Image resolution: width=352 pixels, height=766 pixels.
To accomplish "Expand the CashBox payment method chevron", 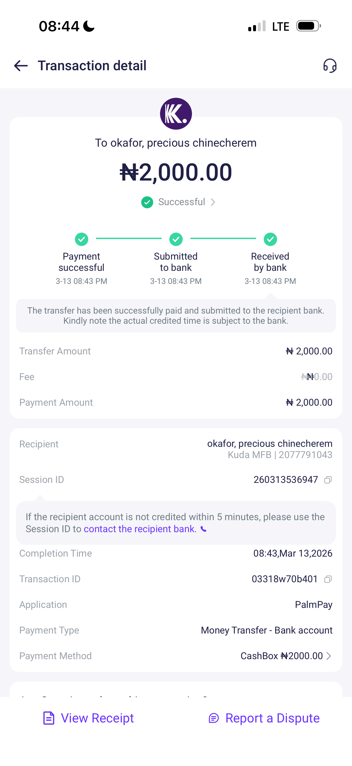I will (329, 656).
